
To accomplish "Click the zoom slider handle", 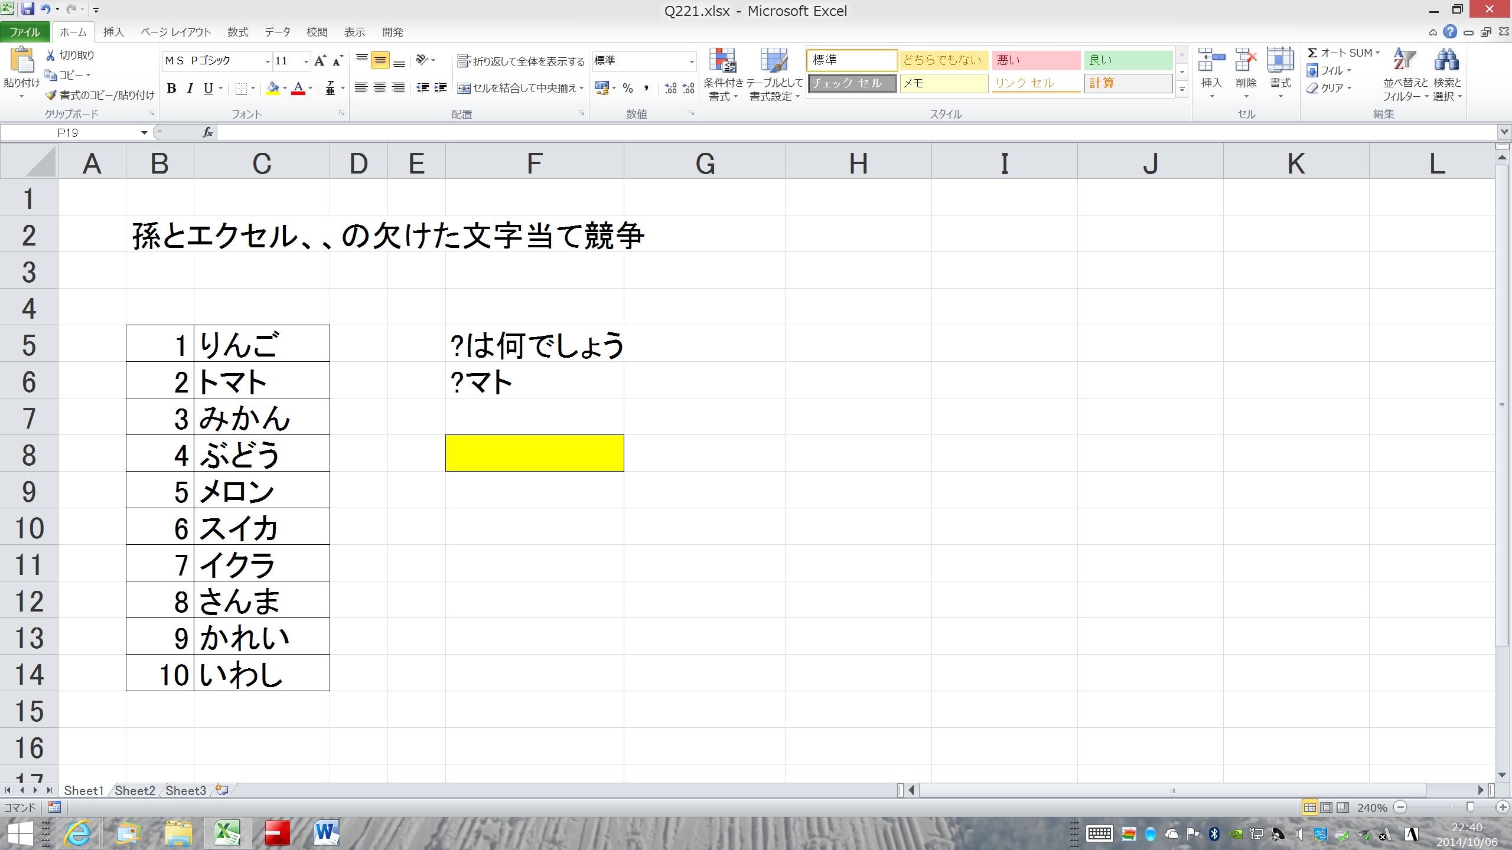I will coord(1470,807).
